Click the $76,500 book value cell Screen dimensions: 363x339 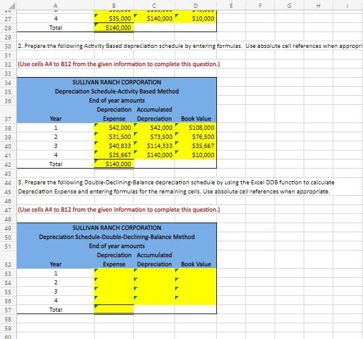coord(196,136)
